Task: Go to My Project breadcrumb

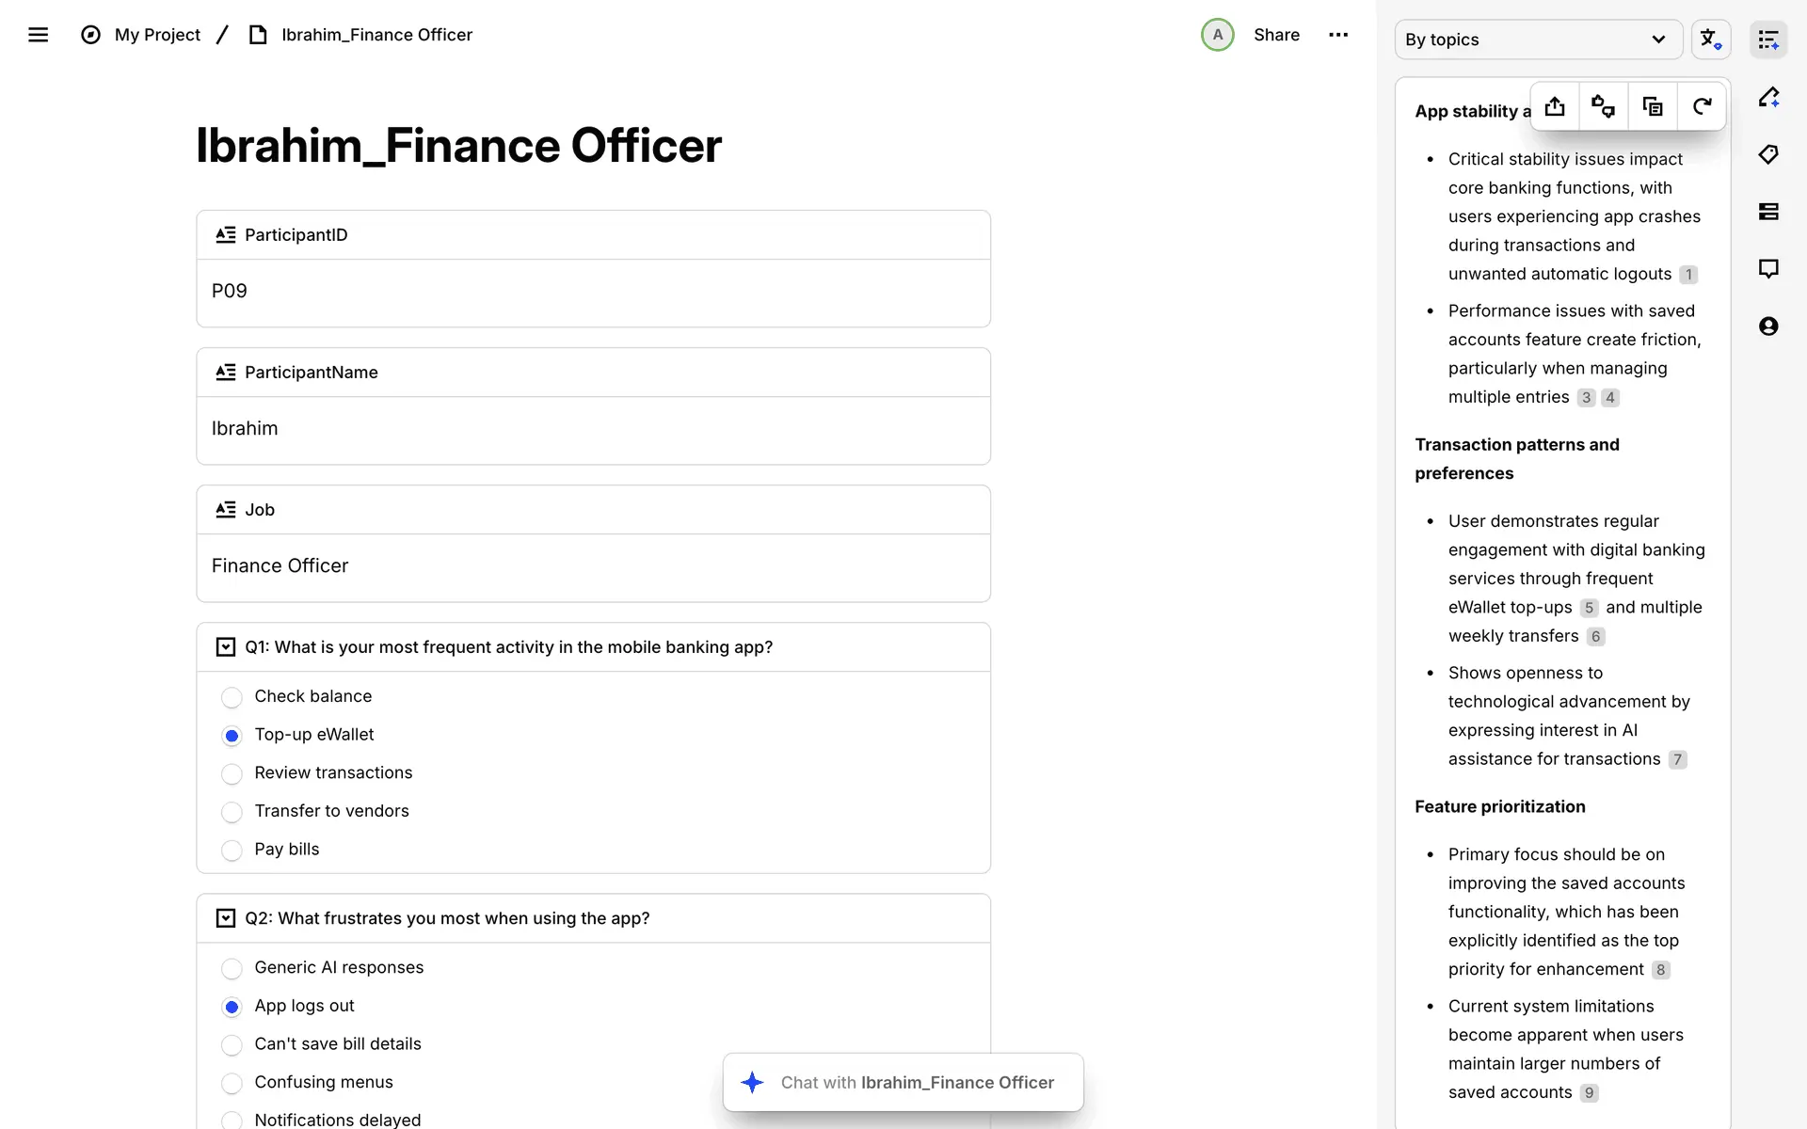Action: 157,35
